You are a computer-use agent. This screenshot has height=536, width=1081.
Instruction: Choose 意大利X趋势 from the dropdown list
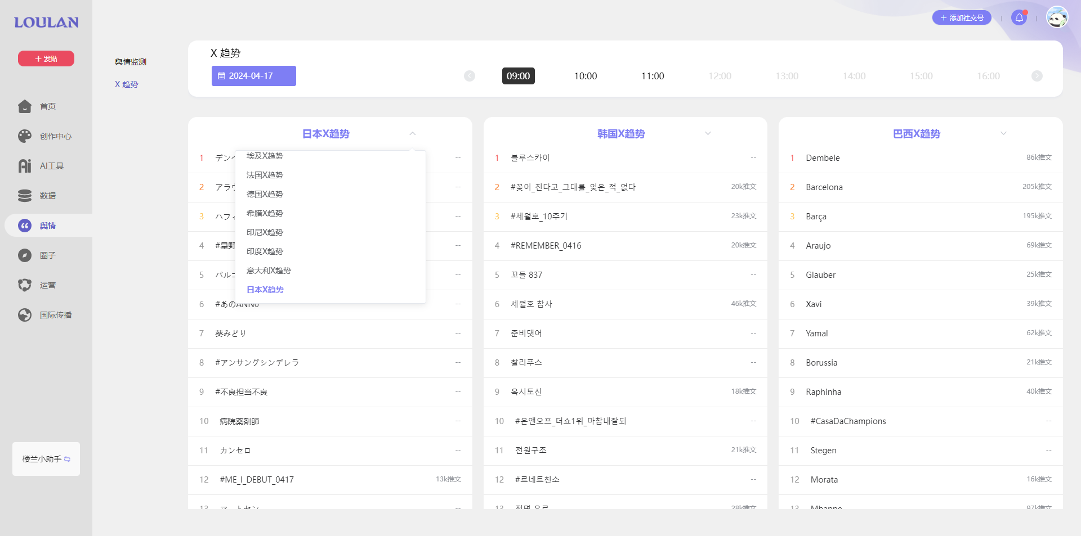[x=330, y=271]
